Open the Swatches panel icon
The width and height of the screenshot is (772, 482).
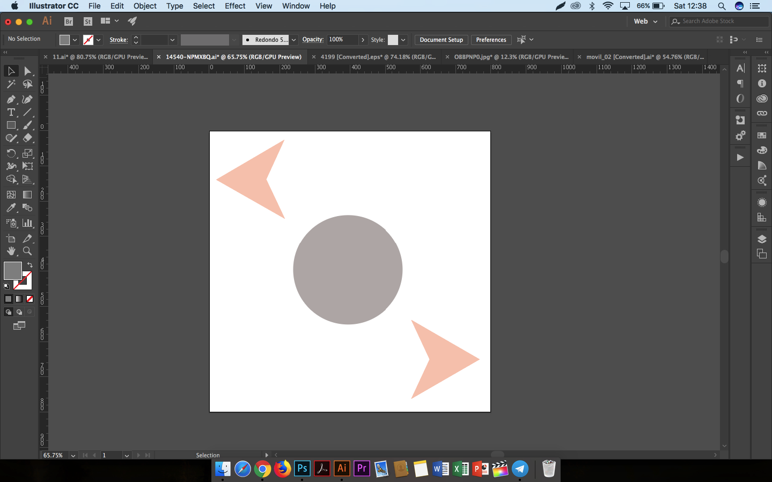(x=762, y=136)
